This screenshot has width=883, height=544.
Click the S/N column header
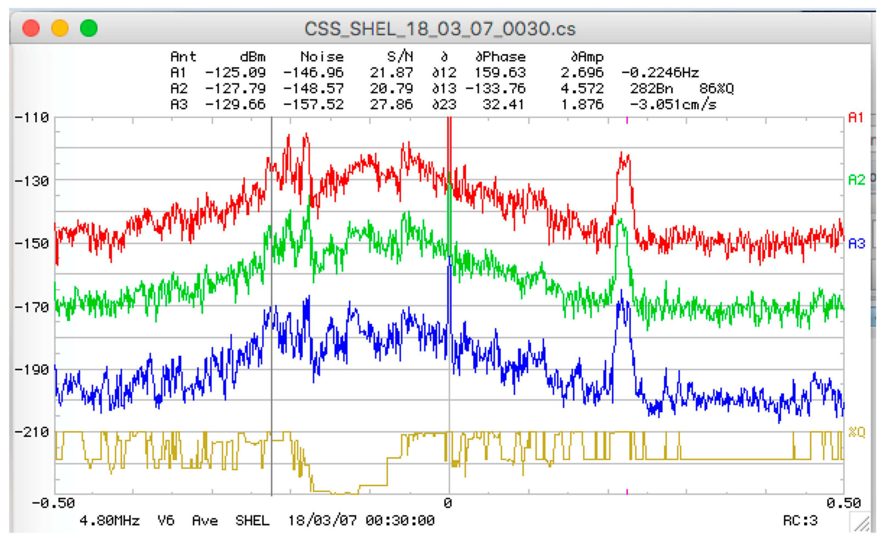(x=400, y=57)
